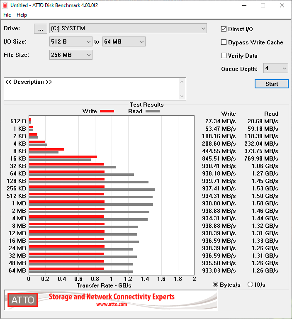Click the 769.98 MB/s read value
This screenshot has width=292, height=319.
coord(261,159)
